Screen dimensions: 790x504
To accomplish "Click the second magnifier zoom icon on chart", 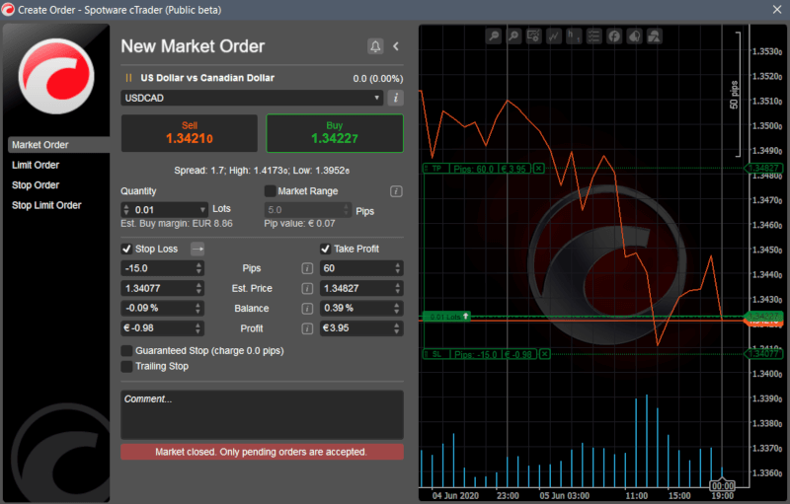I will (x=513, y=36).
